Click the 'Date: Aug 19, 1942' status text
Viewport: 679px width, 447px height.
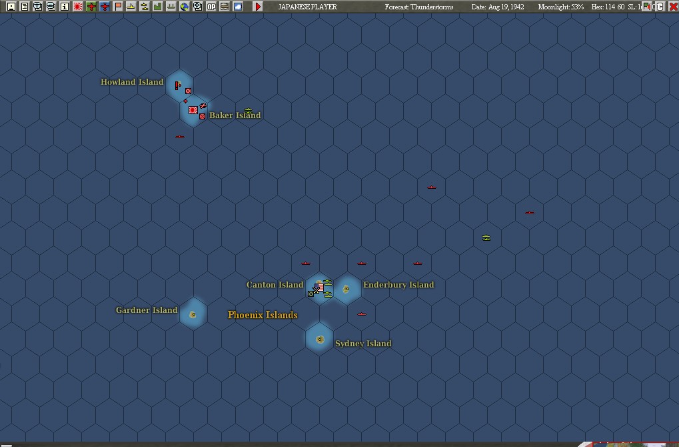coord(498,7)
